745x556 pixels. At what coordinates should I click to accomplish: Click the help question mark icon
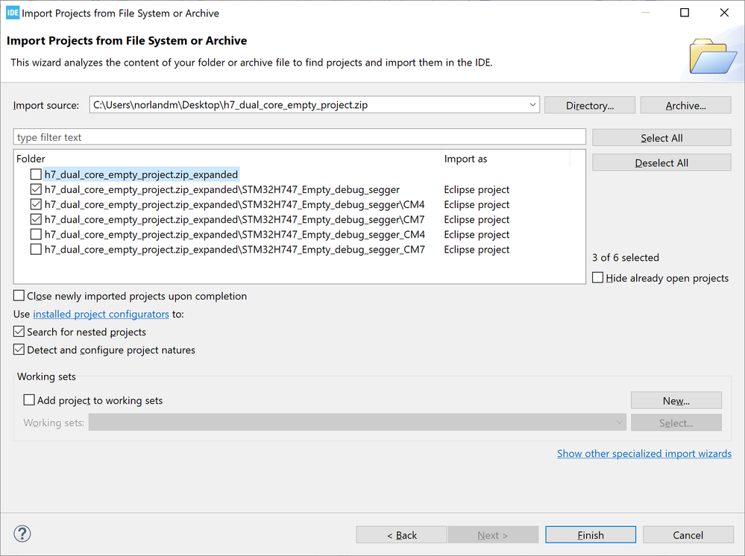(x=22, y=534)
